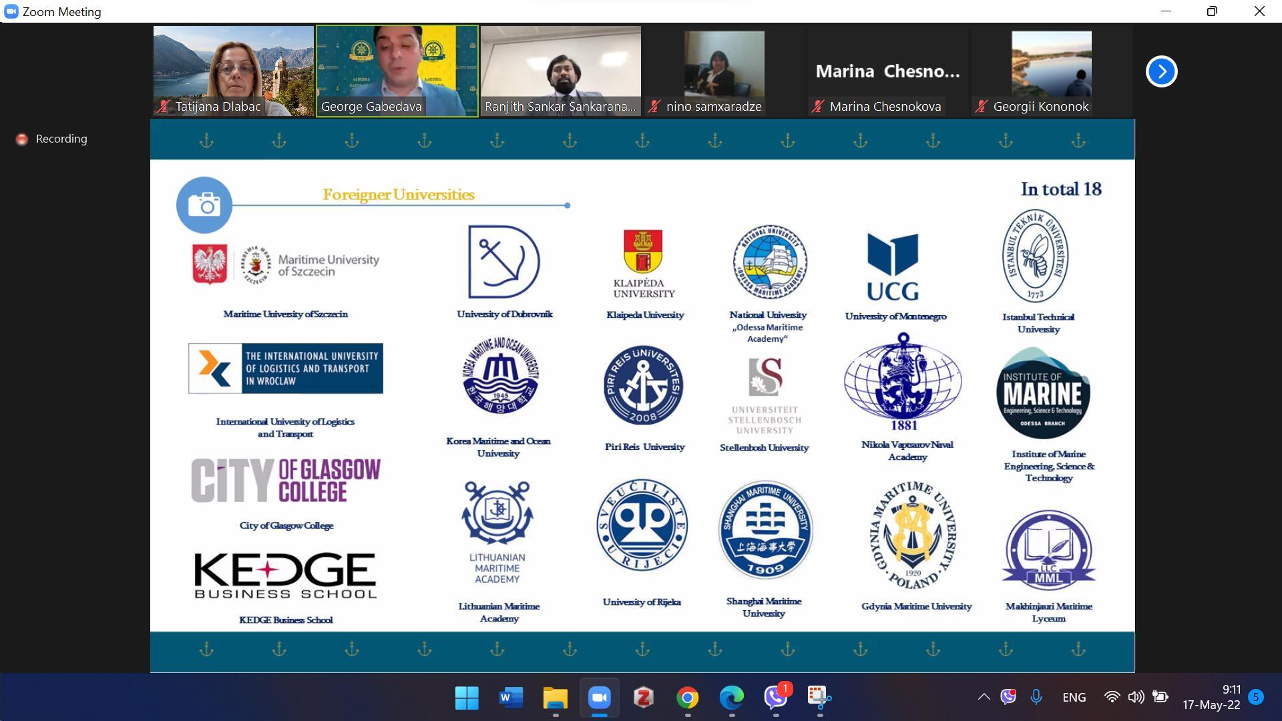Image resolution: width=1282 pixels, height=721 pixels.
Task: Click the Zoom Meeting title bar icon
Action: pos(11,11)
